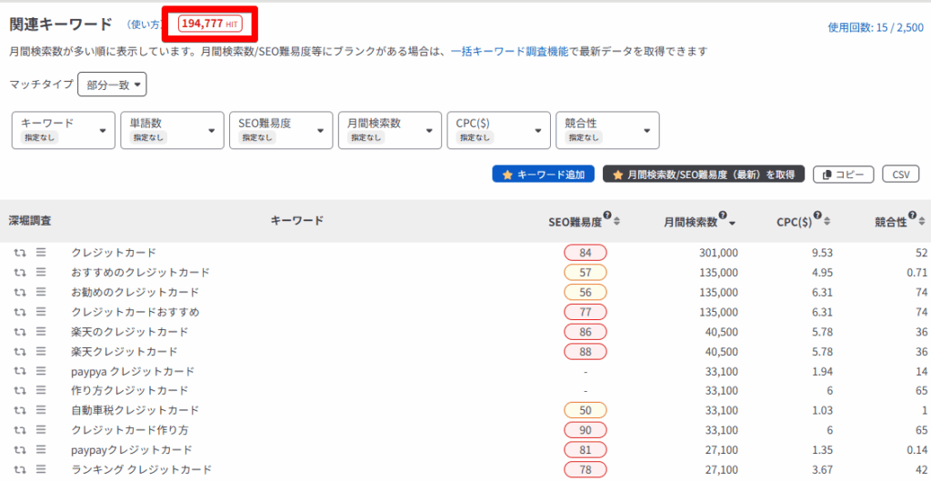Click 月間検索数/SEO難易度（最新）を取得 button
Viewport: 931px width, 481px height.
pos(704,175)
